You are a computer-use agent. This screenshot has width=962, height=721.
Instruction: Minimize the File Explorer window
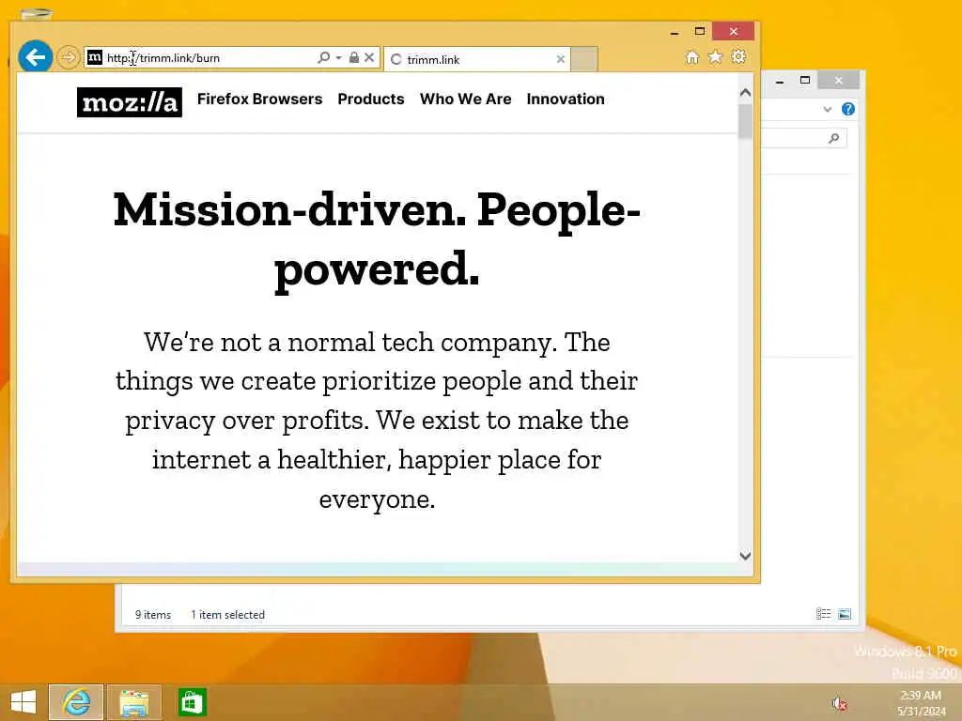pos(780,81)
